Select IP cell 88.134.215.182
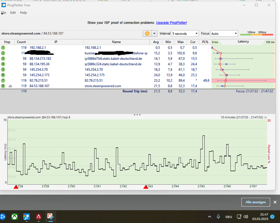The height and width of the screenshot is (223, 280). [x=40, y=59]
